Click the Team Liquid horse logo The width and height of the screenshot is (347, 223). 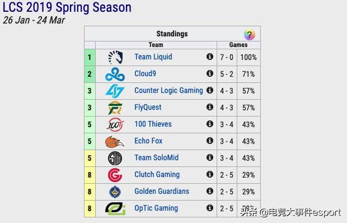pyautogui.click(x=115, y=57)
